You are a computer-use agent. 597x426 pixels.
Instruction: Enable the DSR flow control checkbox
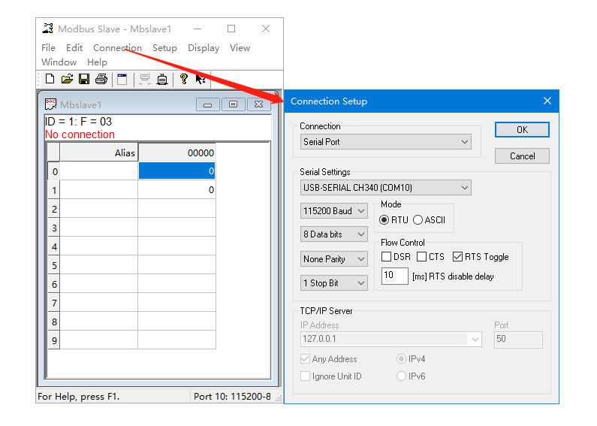point(386,257)
